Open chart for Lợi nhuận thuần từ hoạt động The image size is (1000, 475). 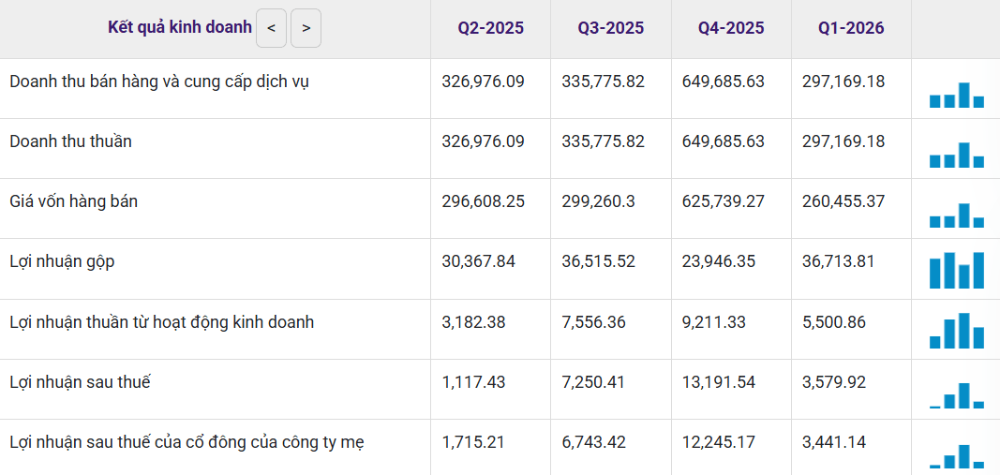click(957, 331)
